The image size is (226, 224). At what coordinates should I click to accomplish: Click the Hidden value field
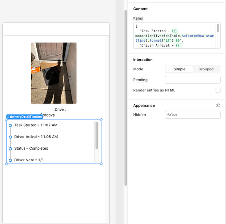point(193,115)
